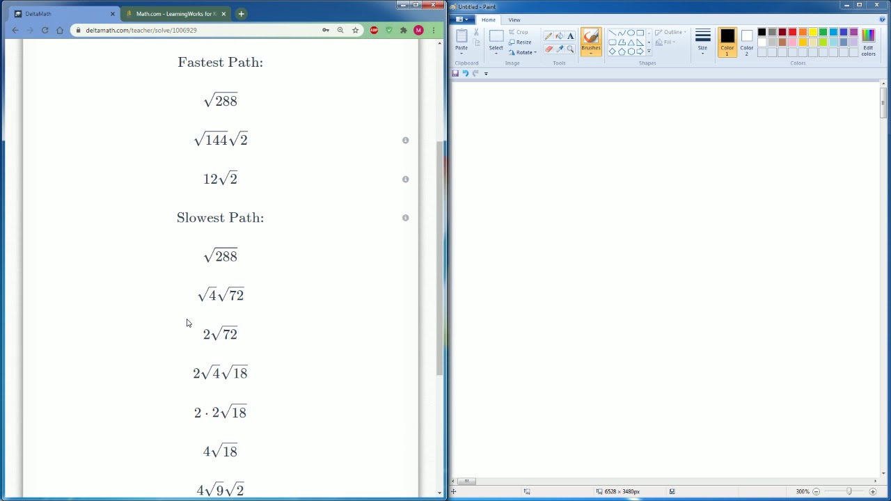Click the info icon beside Slowest Path

pyautogui.click(x=405, y=218)
